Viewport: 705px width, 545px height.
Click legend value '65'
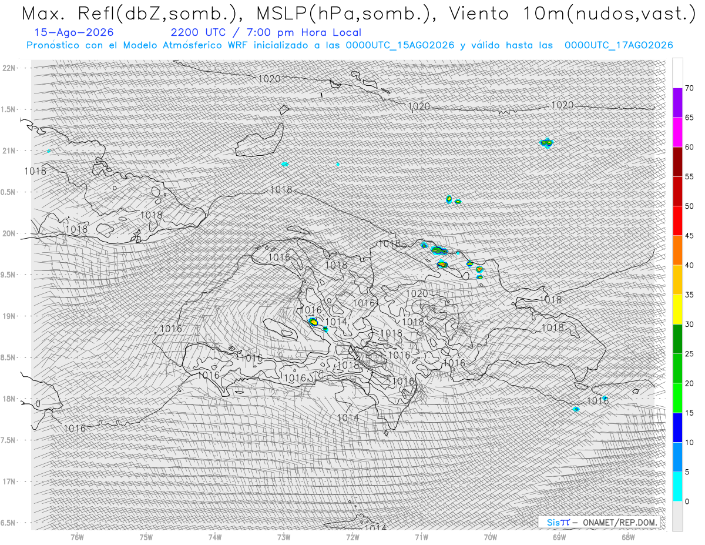click(x=689, y=118)
